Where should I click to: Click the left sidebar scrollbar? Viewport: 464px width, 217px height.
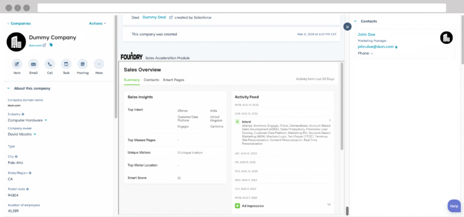pos(116,67)
